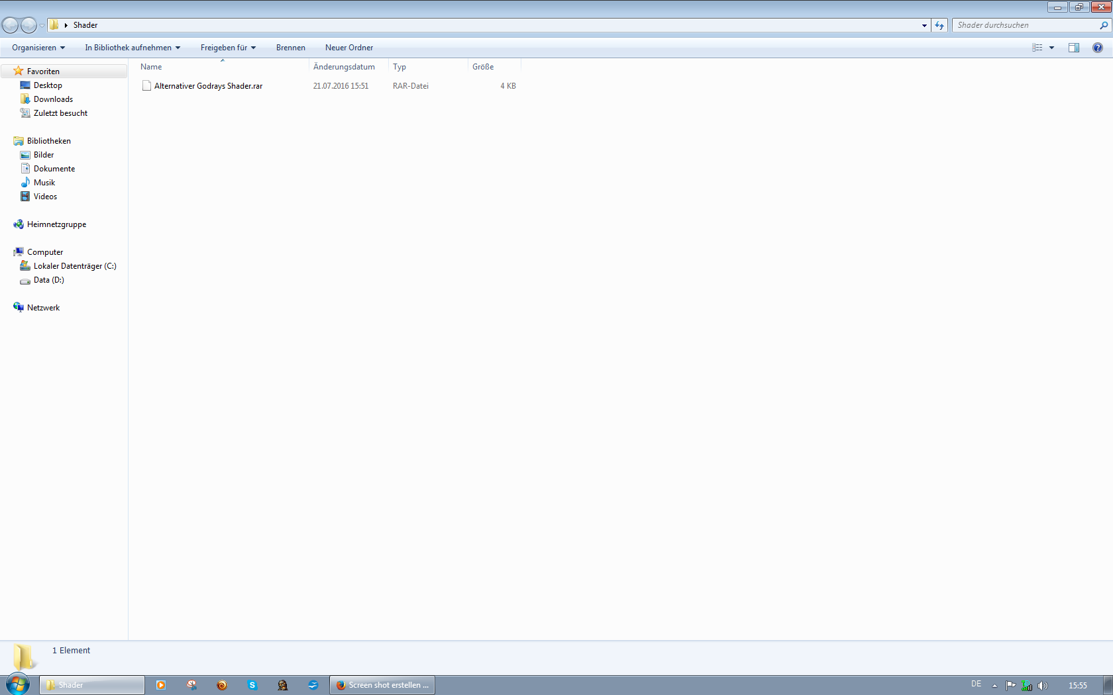Screen dimensions: 1113x695
Task: Click the volume icon in system tray
Action: (x=1043, y=686)
